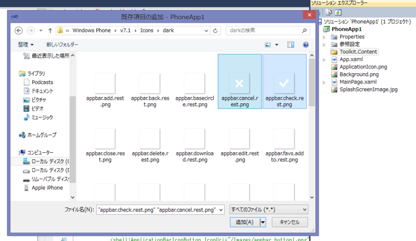The width and height of the screenshot is (416, 241).
Task: Open the 整理 menu
Action: (25, 45)
